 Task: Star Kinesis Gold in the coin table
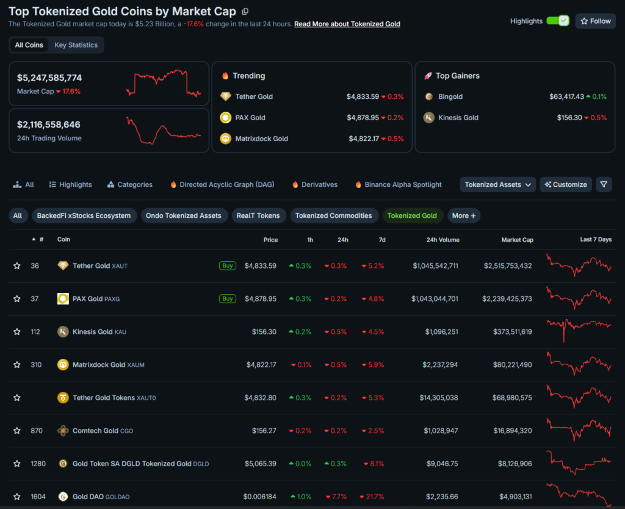(16, 331)
